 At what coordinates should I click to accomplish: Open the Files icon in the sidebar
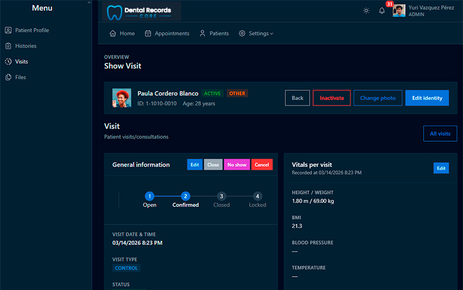(x=8, y=77)
